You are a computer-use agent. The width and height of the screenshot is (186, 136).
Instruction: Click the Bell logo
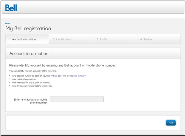click(11, 8)
